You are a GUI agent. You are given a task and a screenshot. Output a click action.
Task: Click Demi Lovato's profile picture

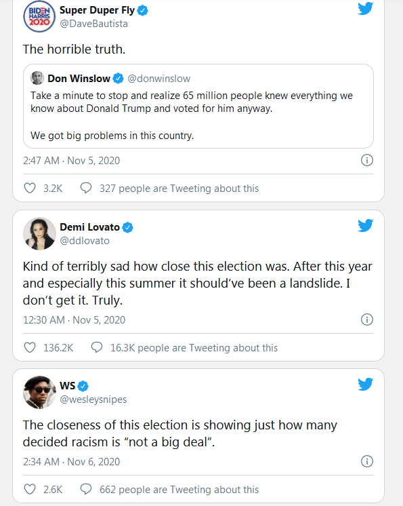click(x=39, y=233)
